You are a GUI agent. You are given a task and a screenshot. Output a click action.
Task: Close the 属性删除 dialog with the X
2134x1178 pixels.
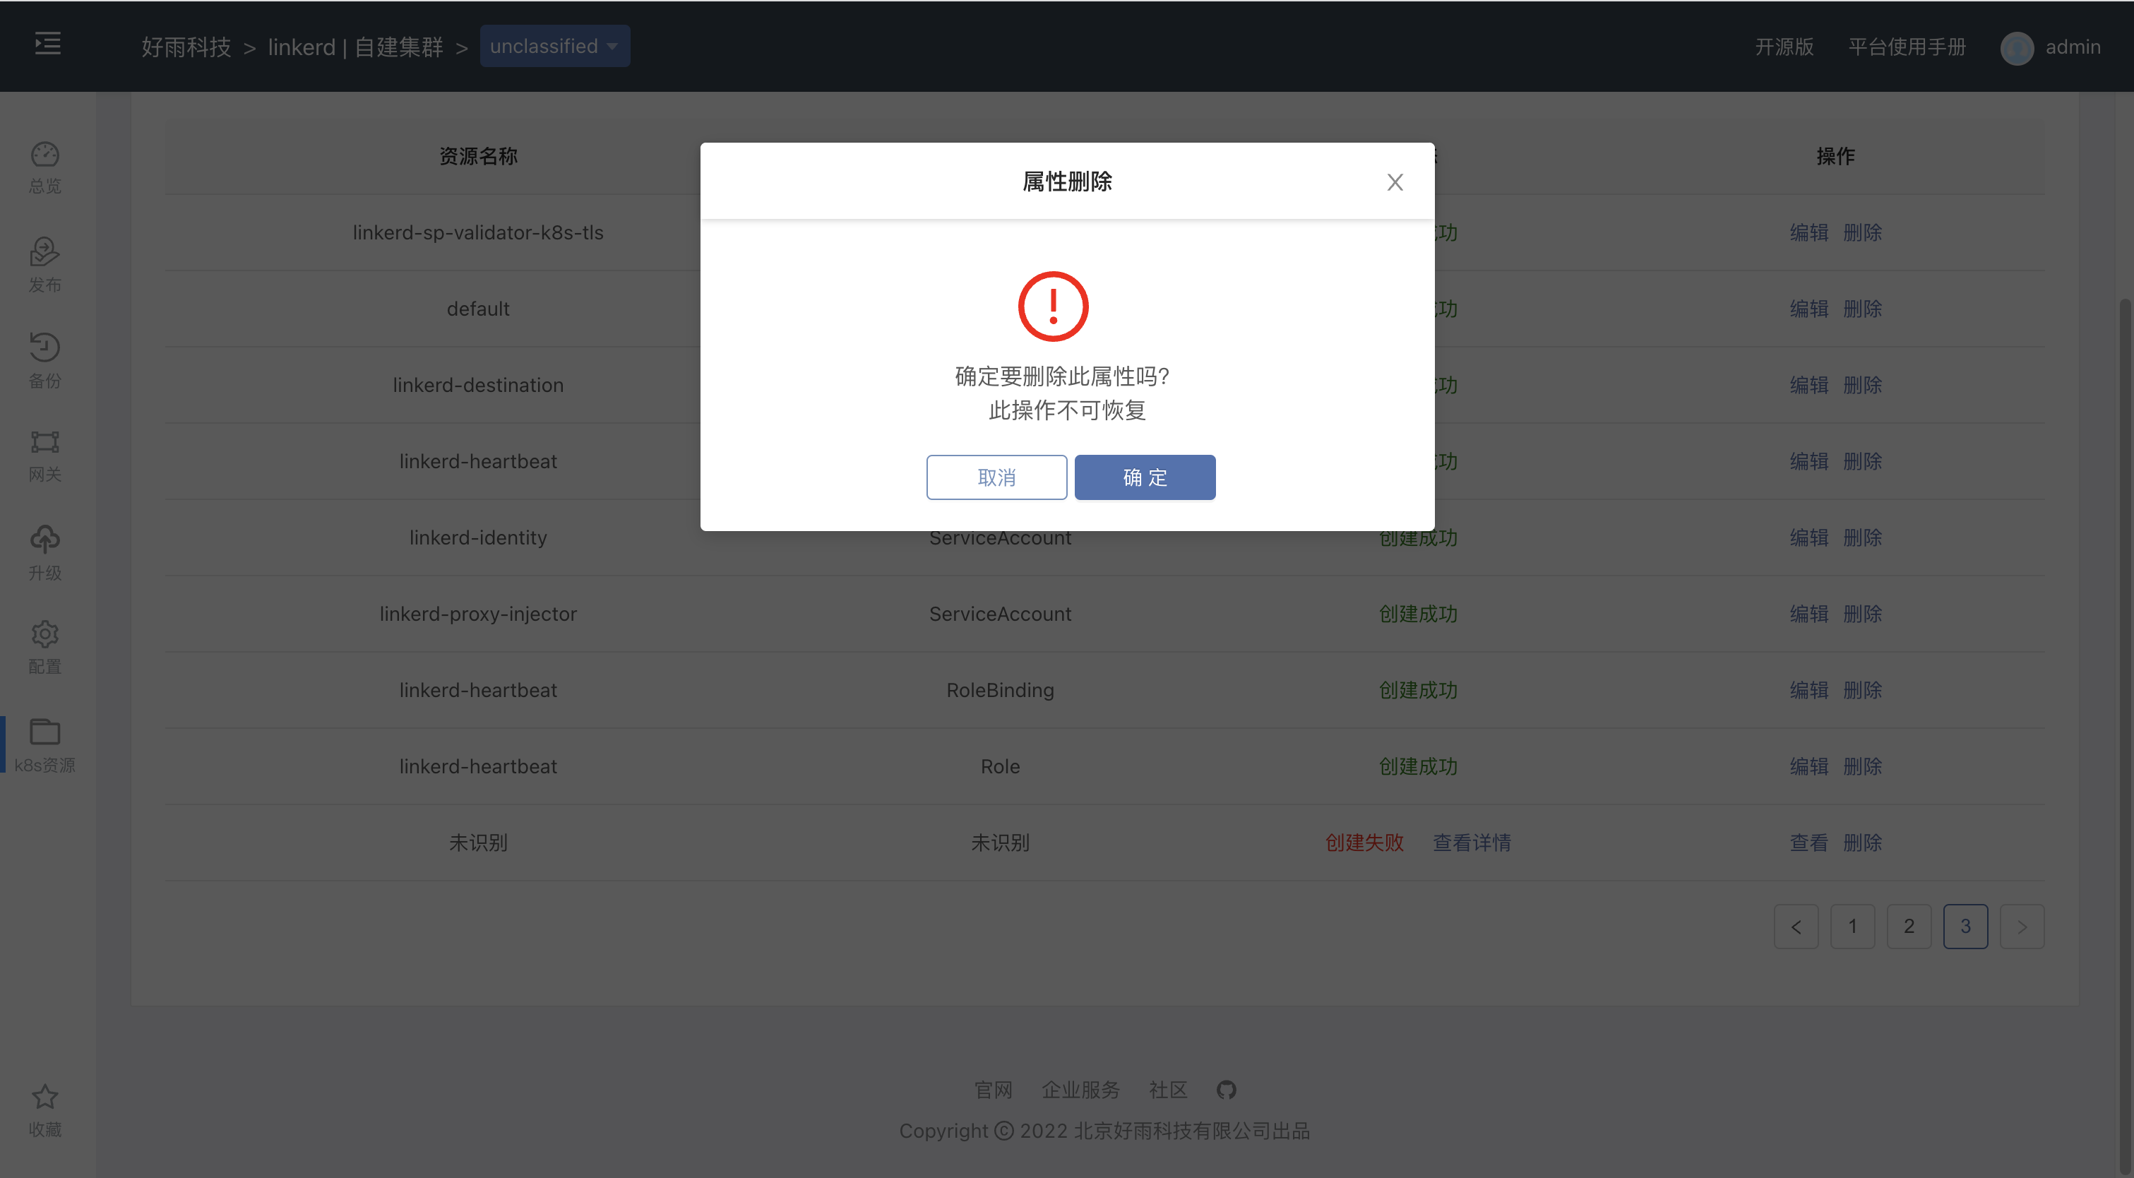[x=1395, y=182]
